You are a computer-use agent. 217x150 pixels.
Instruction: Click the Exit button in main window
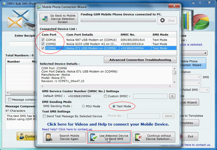coord(190,136)
